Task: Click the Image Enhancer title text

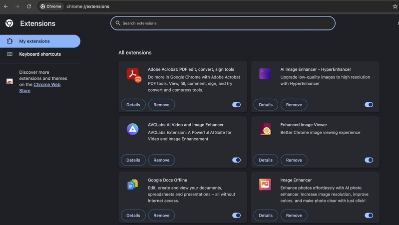Action: (x=296, y=180)
